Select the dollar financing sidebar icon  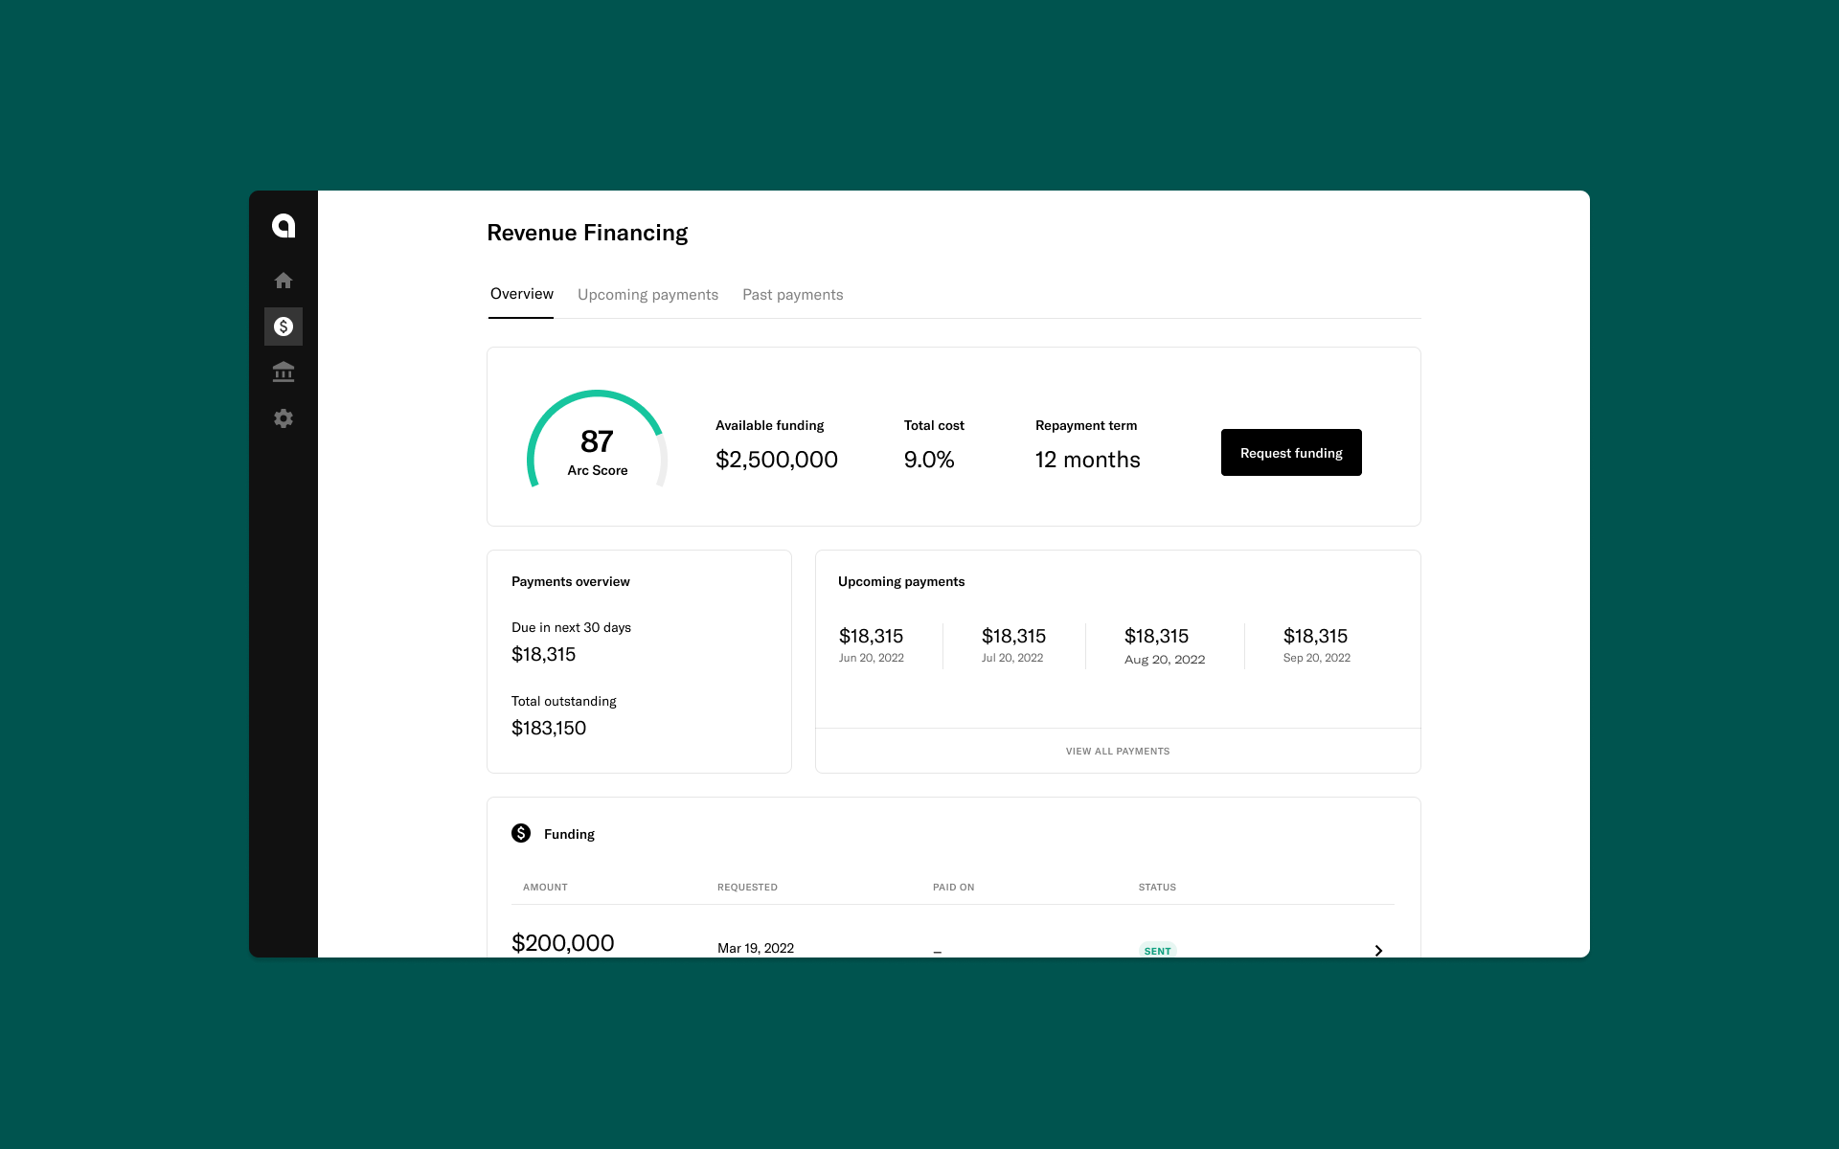[284, 327]
